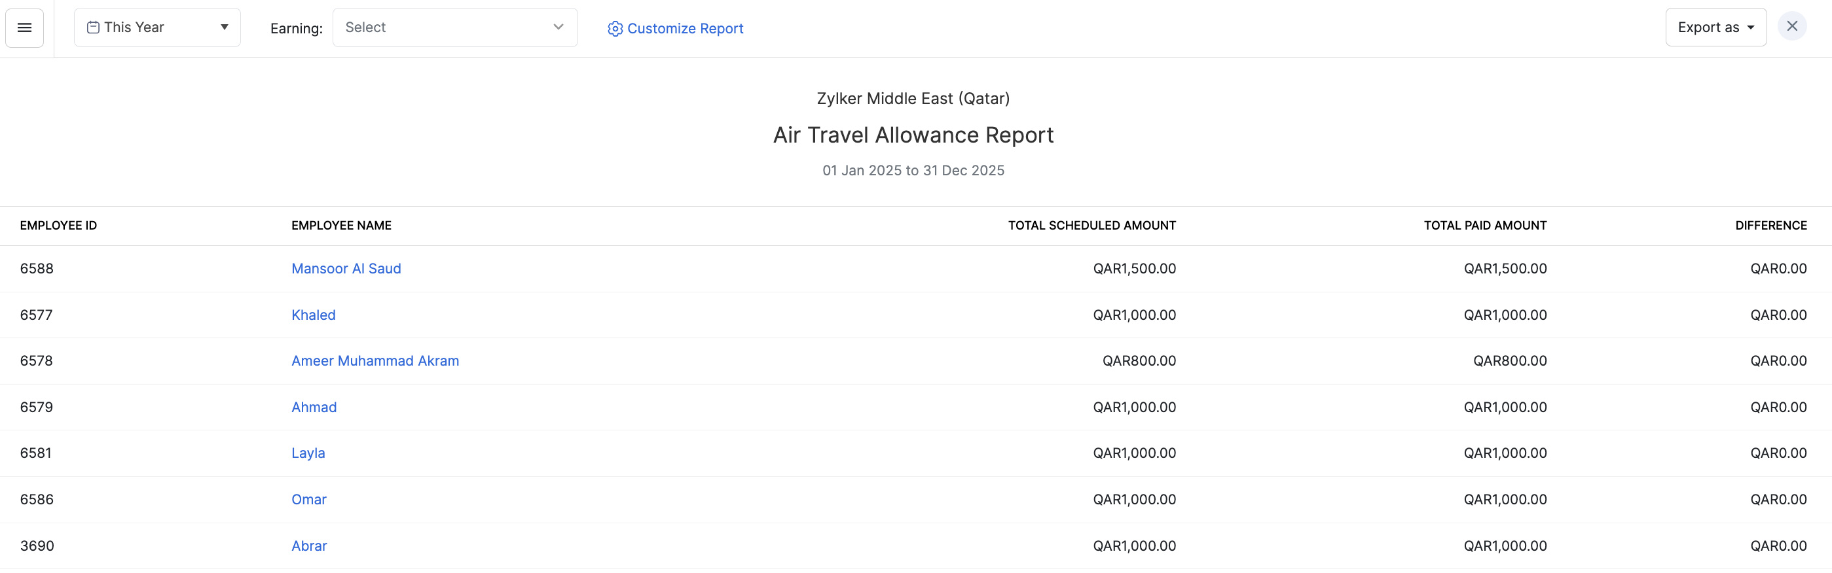Sort by the TOTAL PAID AMOUNT column
Image resolution: width=1832 pixels, height=573 pixels.
(1485, 226)
